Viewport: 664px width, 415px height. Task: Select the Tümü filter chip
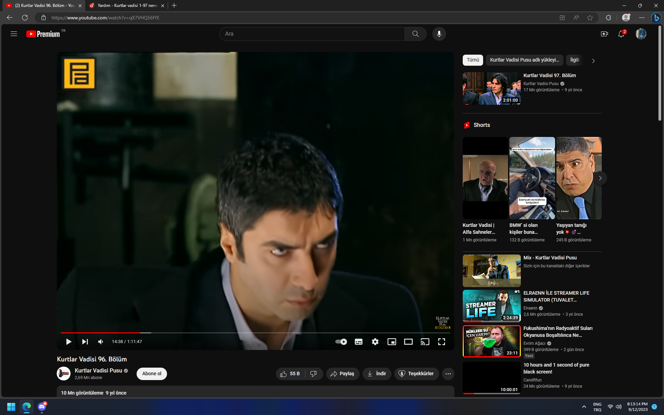point(473,60)
